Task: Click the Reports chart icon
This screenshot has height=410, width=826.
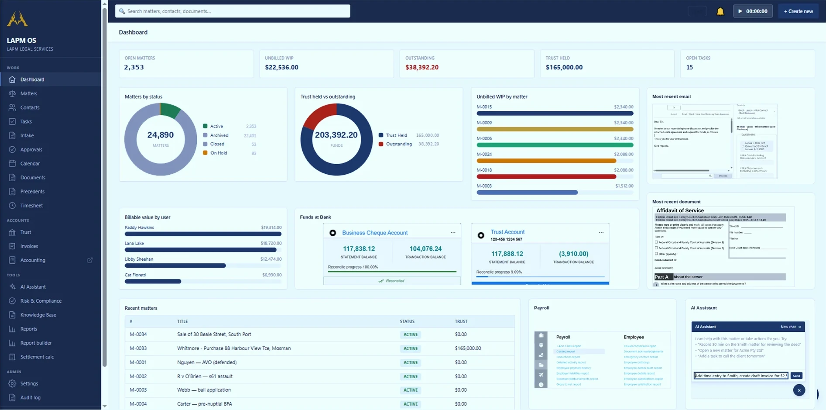Action: tap(12, 329)
